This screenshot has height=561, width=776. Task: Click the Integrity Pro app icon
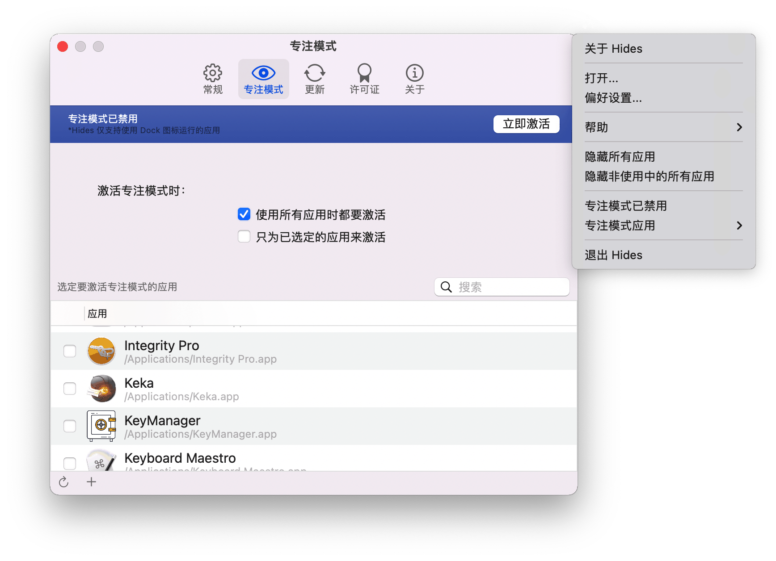tap(101, 351)
